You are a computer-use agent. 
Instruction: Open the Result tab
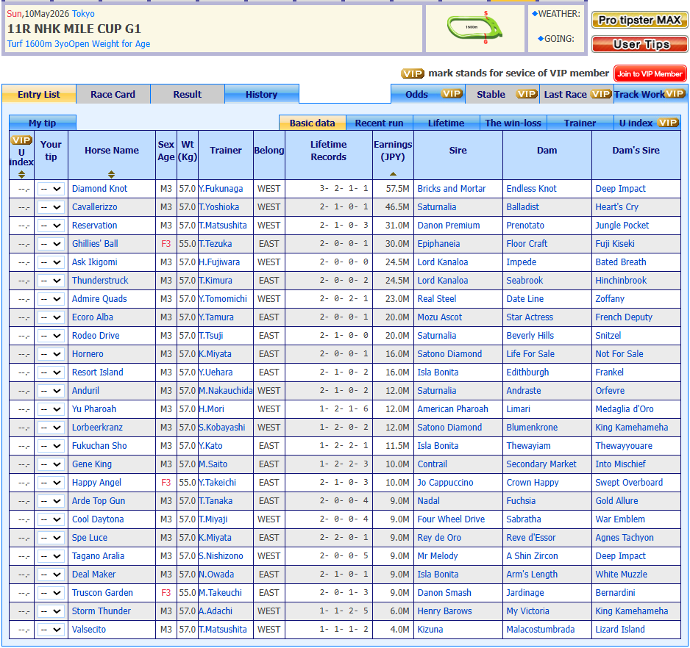(x=187, y=95)
